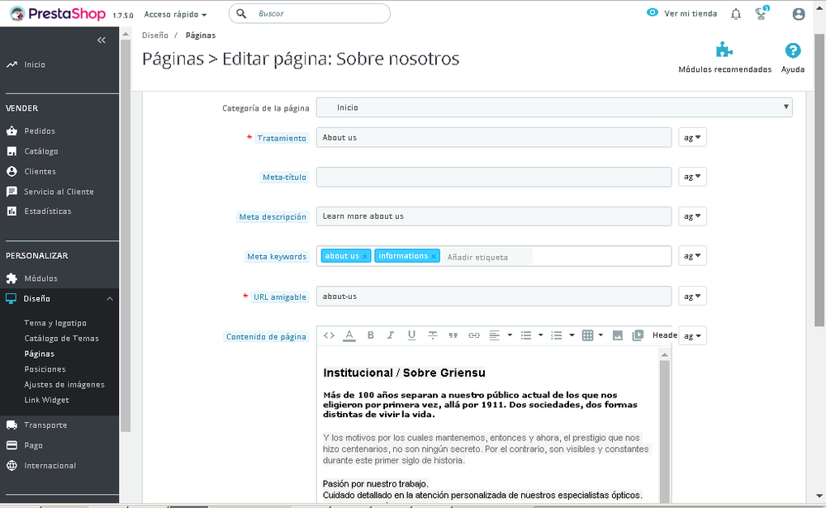Click the text alignment icon
826x508 pixels.
pos(494,335)
